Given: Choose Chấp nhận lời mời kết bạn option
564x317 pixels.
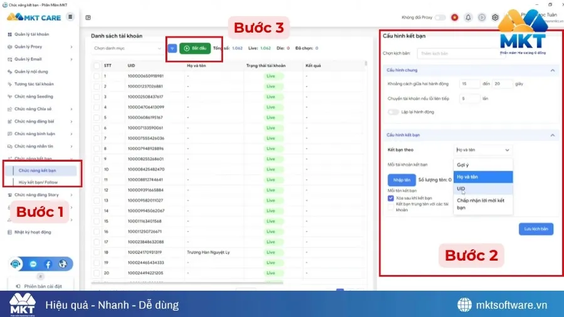Looking at the screenshot, I should pyautogui.click(x=483, y=204).
